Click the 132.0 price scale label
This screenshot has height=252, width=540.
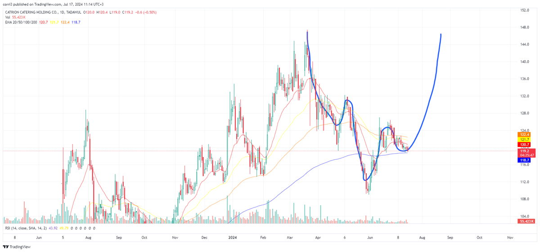tap(525, 96)
